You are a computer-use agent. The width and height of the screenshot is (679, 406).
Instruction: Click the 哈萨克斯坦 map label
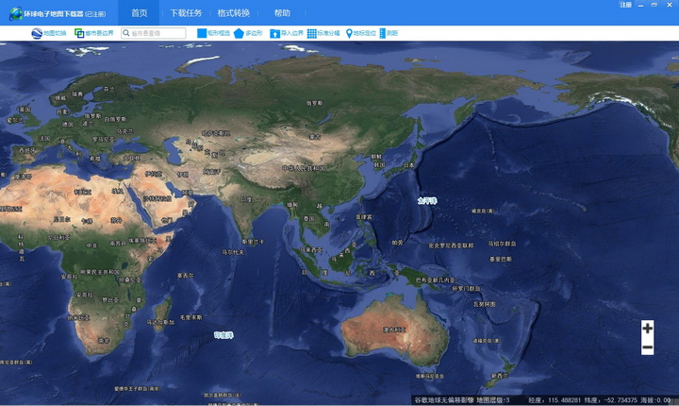[216, 133]
